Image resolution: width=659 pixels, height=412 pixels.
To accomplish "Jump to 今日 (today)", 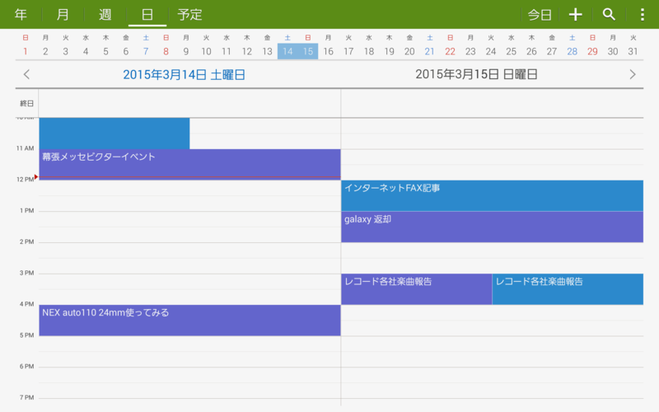I will click(540, 15).
